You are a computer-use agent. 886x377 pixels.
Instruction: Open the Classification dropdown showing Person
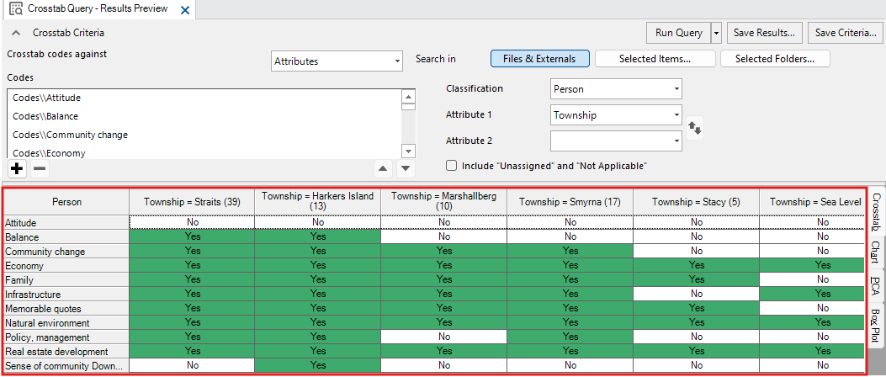pos(616,88)
